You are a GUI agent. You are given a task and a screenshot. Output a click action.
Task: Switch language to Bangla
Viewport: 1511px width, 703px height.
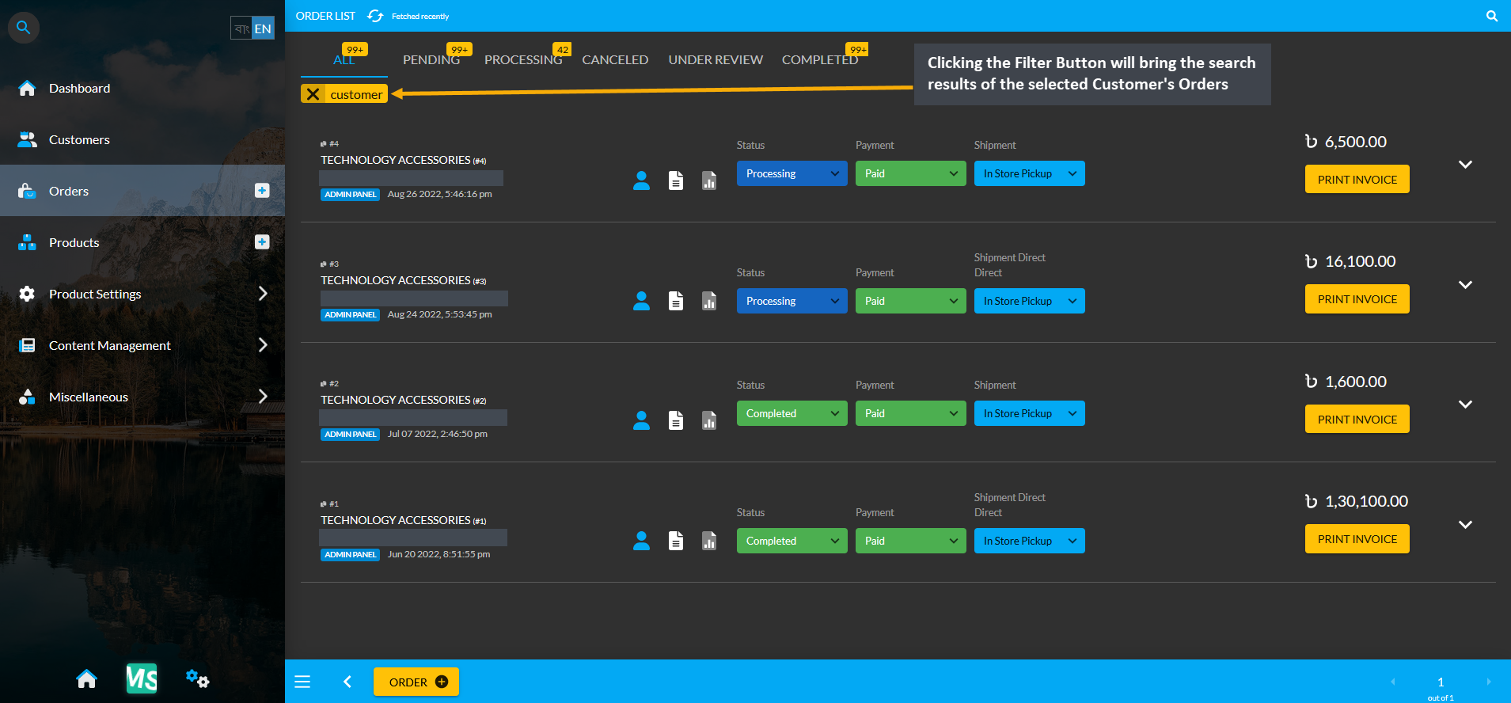pos(241,28)
